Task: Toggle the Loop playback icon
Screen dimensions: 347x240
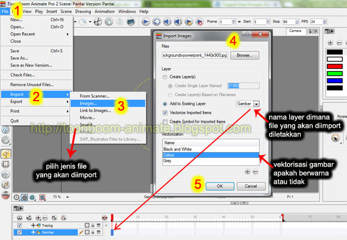Action: tap(156, 21)
